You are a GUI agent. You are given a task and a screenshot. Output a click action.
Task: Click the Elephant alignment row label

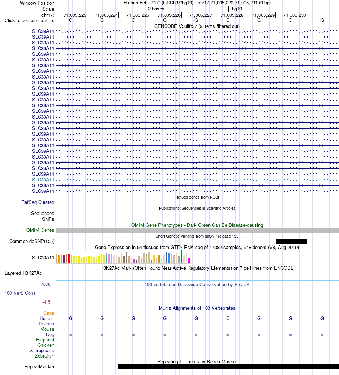45,340
